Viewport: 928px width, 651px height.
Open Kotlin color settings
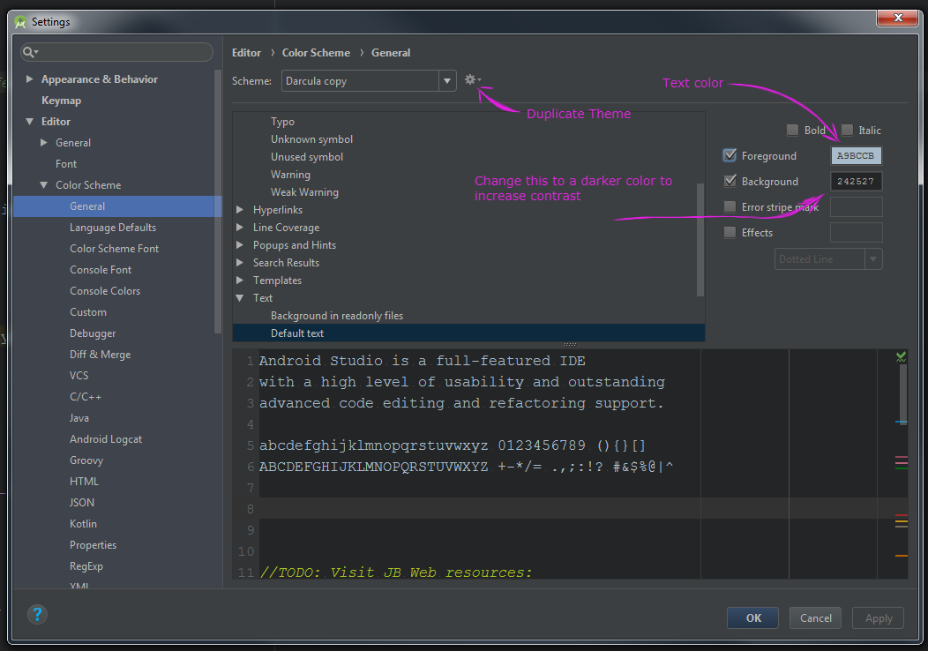tap(83, 524)
